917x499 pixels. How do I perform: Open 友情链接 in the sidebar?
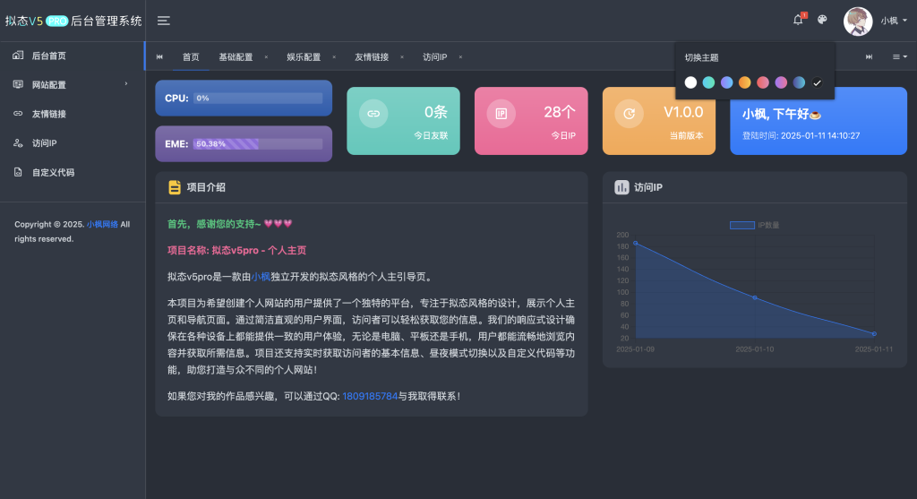click(72, 114)
